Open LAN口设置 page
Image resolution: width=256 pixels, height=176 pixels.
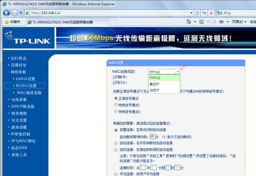tap(25, 79)
